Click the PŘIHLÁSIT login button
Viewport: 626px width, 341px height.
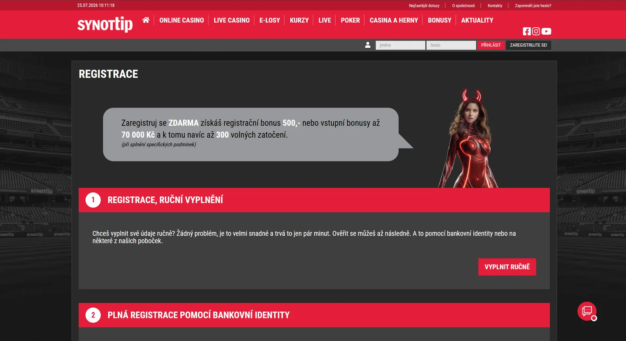[x=491, y=45]
